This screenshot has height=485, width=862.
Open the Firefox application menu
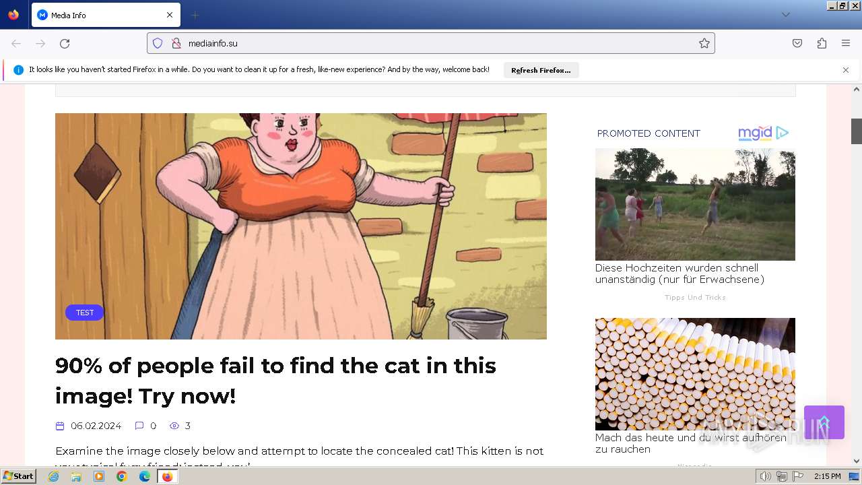pyautogui.click(x=846, y=43)
